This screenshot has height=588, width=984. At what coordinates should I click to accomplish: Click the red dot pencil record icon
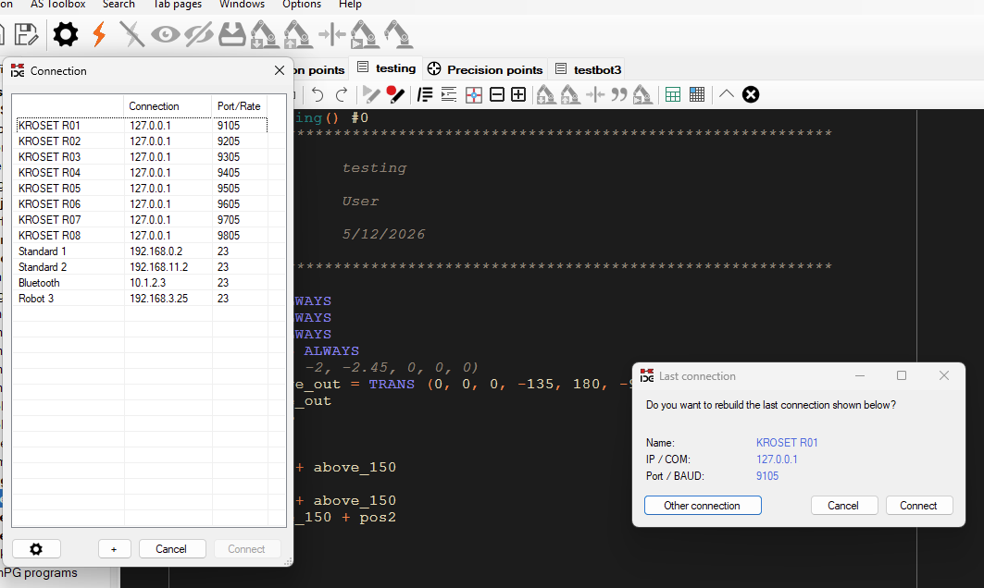click(x=395, y=94)
